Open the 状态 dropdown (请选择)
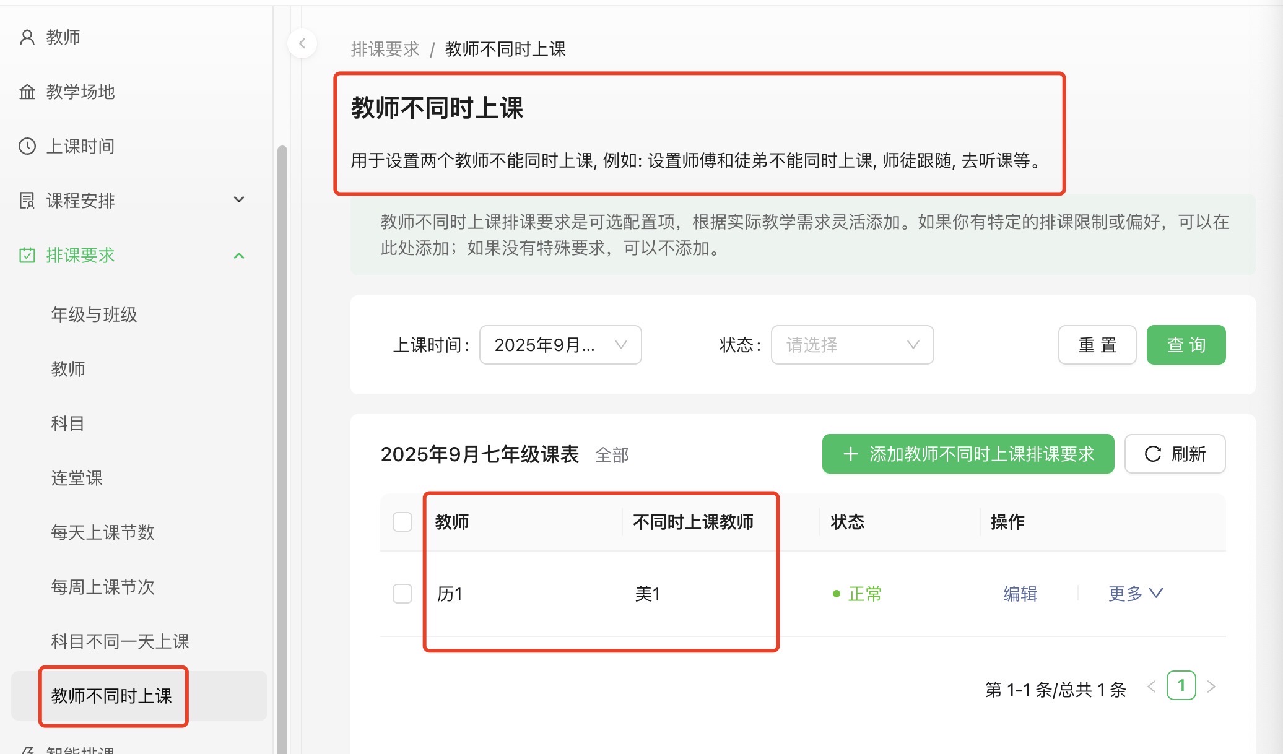 (851, 345)
